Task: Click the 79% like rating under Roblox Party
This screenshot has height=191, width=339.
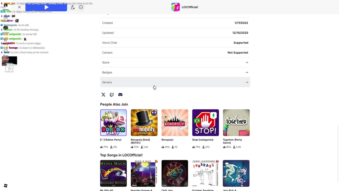Action: click(x=104, y=147)
